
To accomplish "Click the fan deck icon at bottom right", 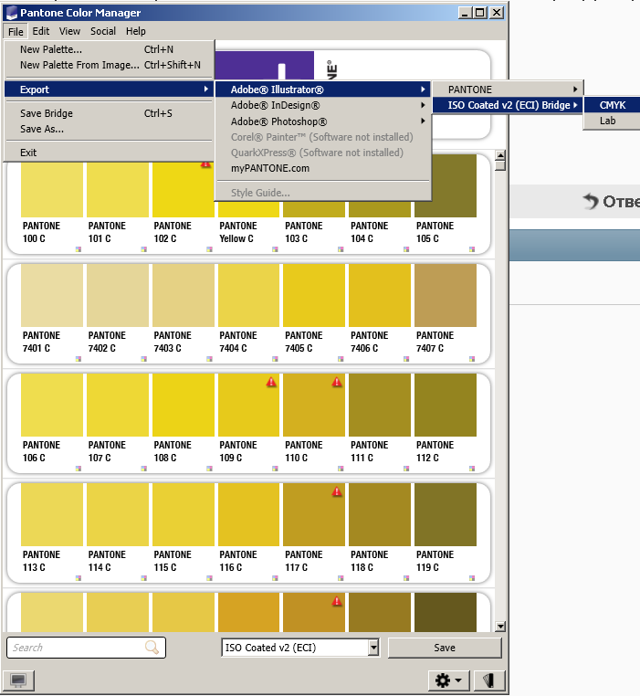I will pos(488,680).
